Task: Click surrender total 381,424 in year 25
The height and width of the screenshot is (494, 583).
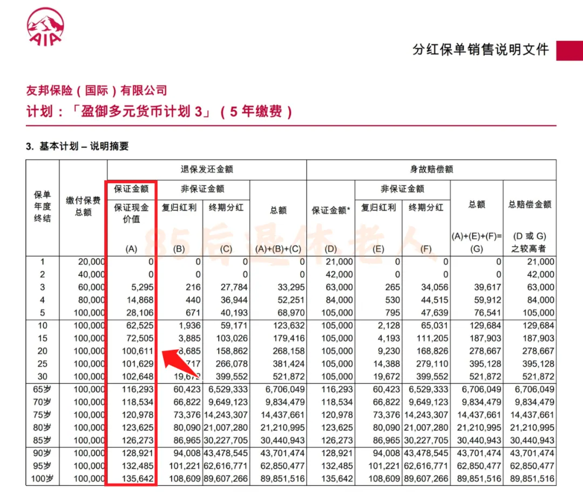Action: (x=288, y=364)
